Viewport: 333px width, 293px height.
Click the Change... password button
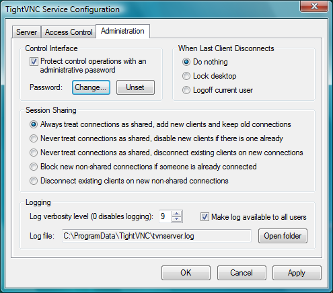pyautogui.click(x=91, y=87)
